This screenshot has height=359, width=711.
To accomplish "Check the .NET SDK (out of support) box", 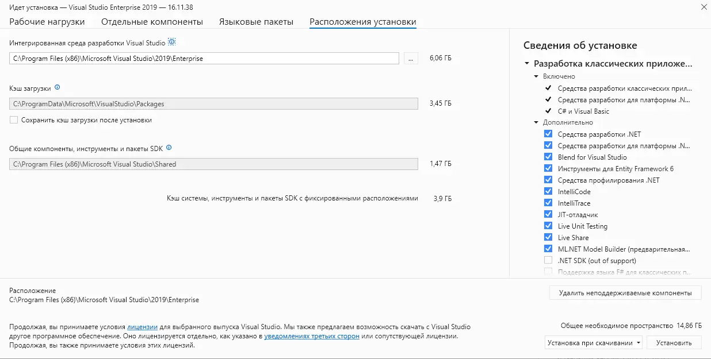I will point(548,260).
